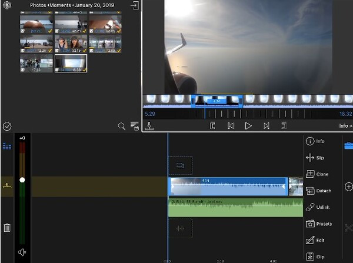Screen dimensions: 353x263
Task: Jump to the next frame in the preview
Action: pos(267,126)
